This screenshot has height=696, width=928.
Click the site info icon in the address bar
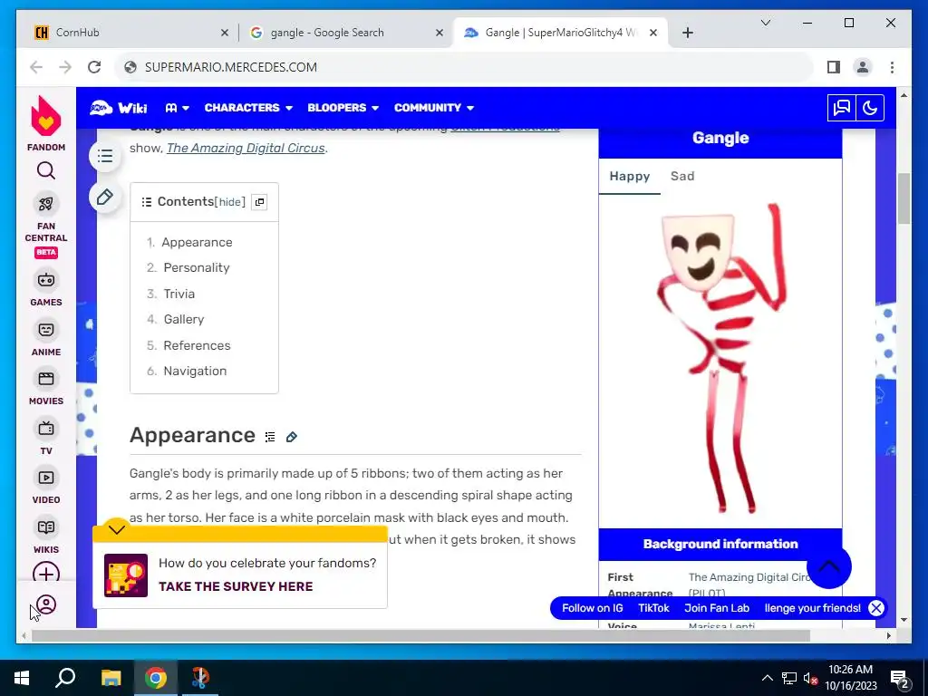coord(130,67)
